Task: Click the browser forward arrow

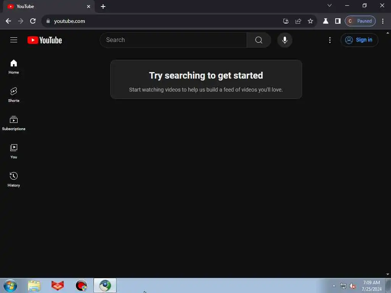Action: (x=21, y=21)
